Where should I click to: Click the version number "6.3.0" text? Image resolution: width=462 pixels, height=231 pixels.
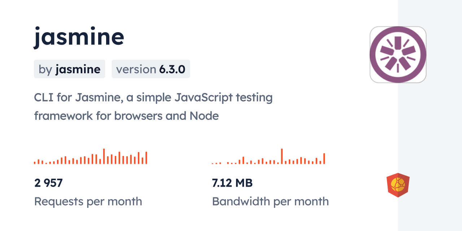pyautogui.click(x=172, y=69)
